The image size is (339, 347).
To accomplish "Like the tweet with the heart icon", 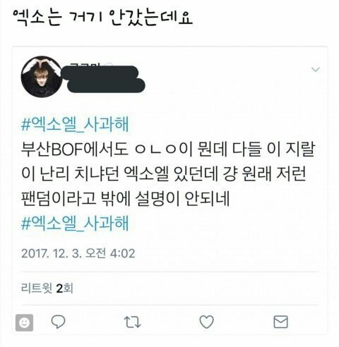I will coord(206,322).
